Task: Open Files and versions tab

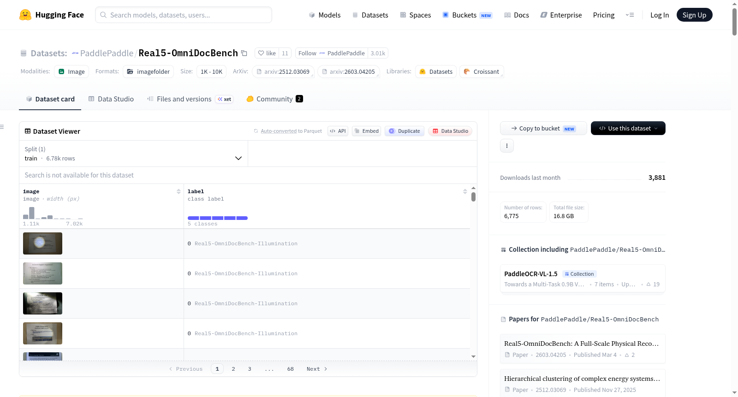Action: (190, 99)
